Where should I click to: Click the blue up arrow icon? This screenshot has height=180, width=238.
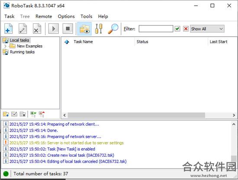[x=67, y=42]
